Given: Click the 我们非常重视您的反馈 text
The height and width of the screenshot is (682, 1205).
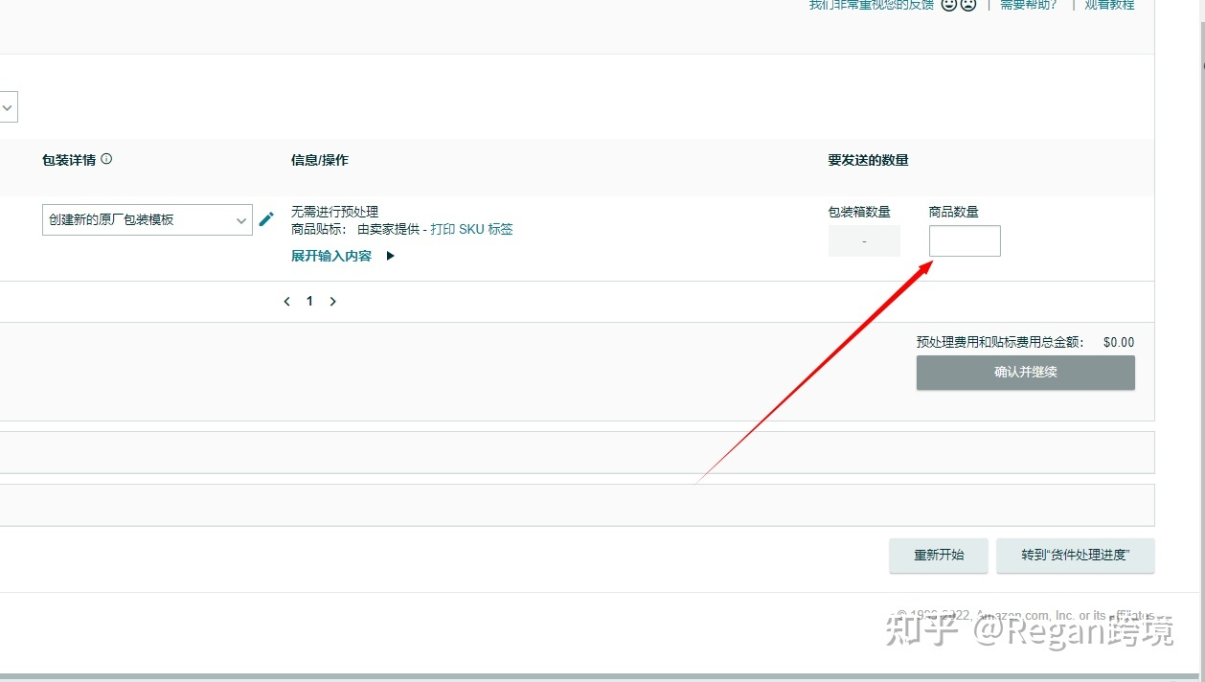Looking at the screenshot, I should pos(871,5).
